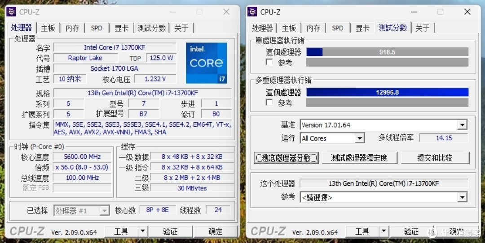Open 測試分數 tab in left window
485x243 pixels.
tap(152, 28)
